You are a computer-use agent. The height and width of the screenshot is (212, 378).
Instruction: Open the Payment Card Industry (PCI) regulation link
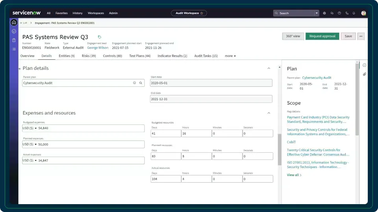tap(318, 119)
